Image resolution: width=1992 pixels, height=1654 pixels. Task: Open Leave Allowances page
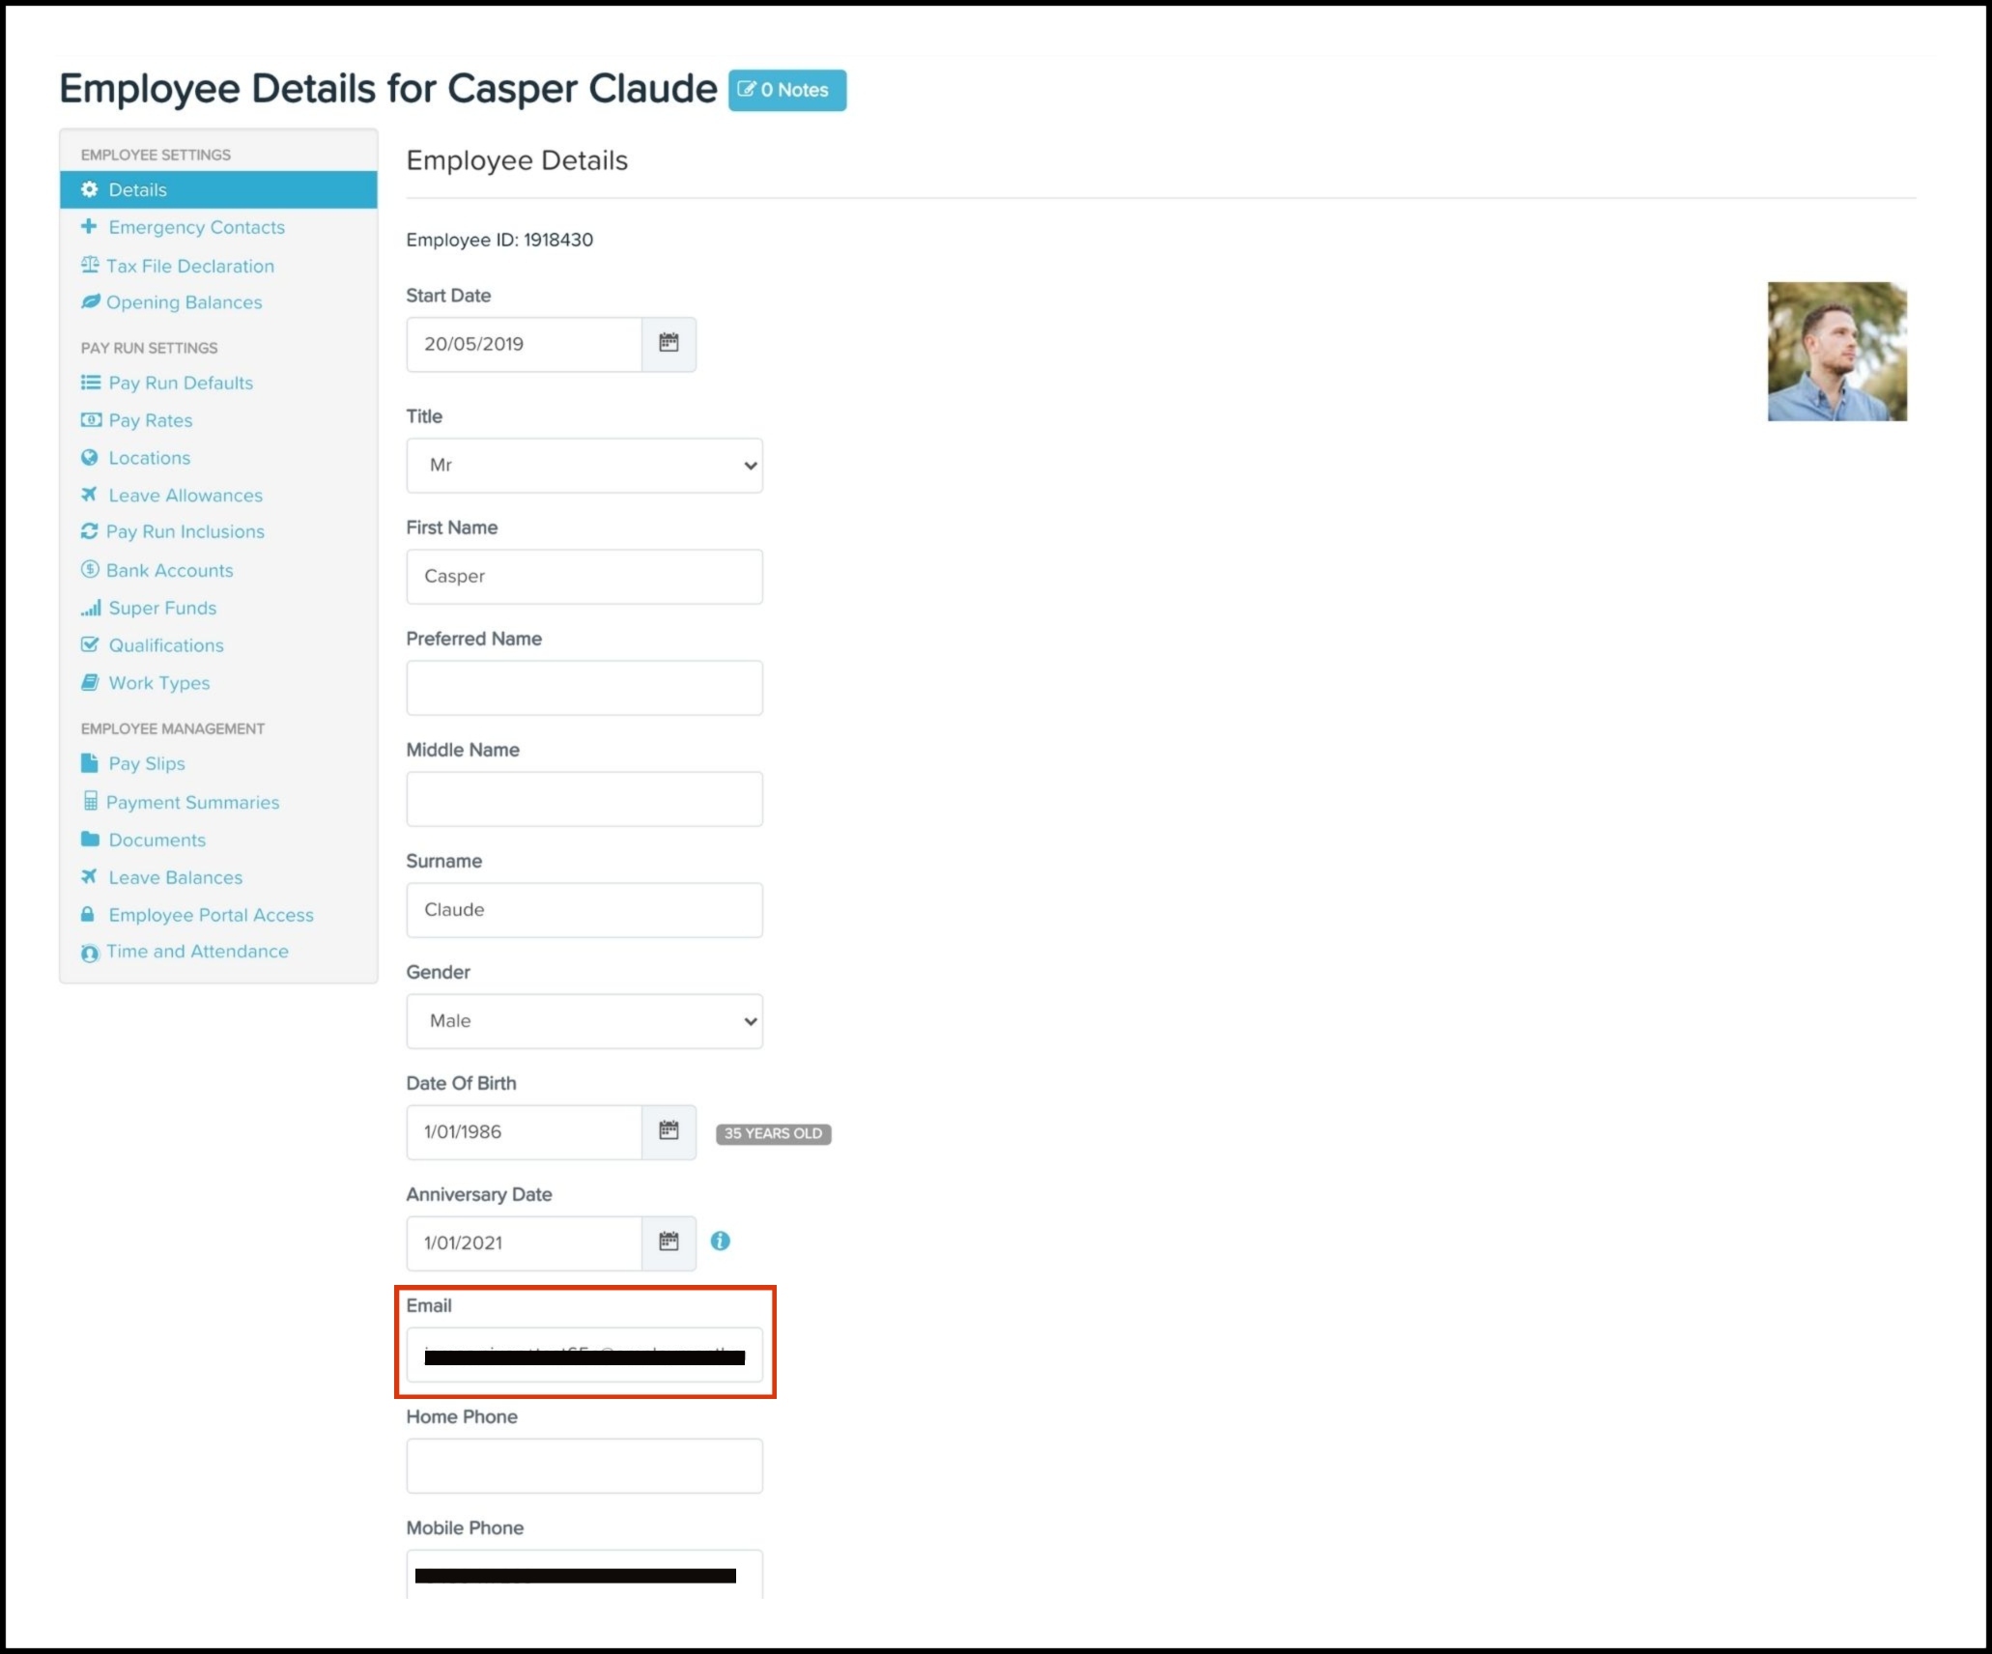pyautogui.click(x=185, y=496)
